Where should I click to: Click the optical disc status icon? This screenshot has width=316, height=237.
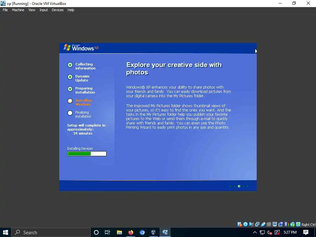pos(245,224)
